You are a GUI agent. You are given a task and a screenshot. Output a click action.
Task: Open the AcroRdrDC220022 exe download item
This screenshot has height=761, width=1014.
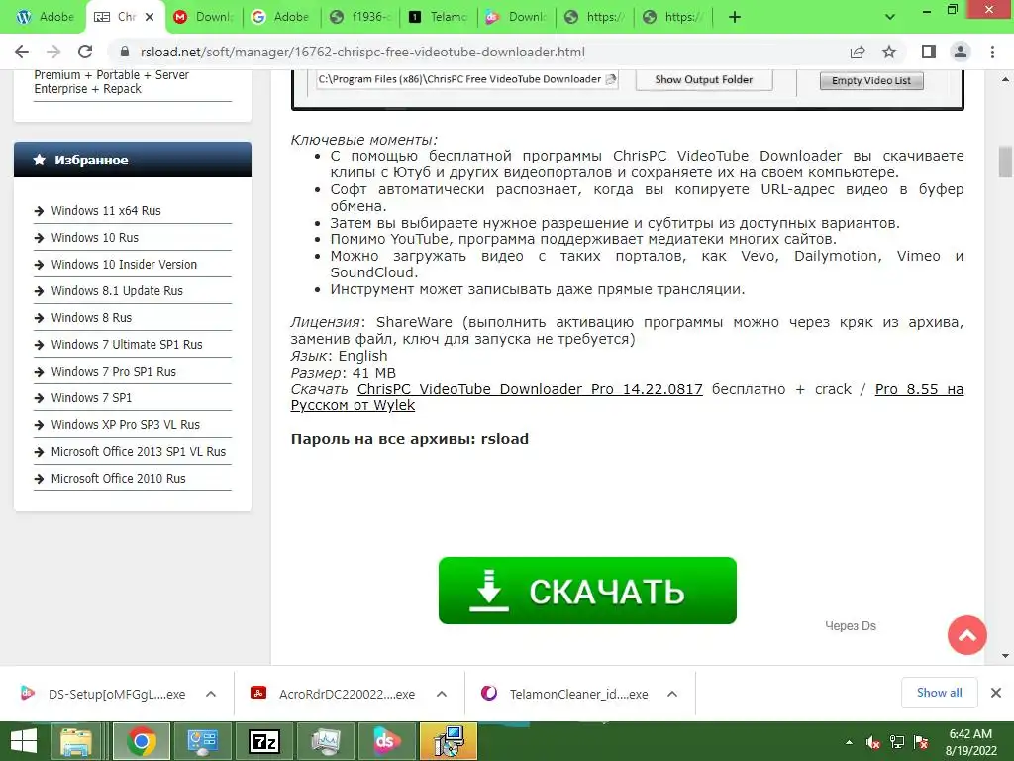click(x=334, y=694)
